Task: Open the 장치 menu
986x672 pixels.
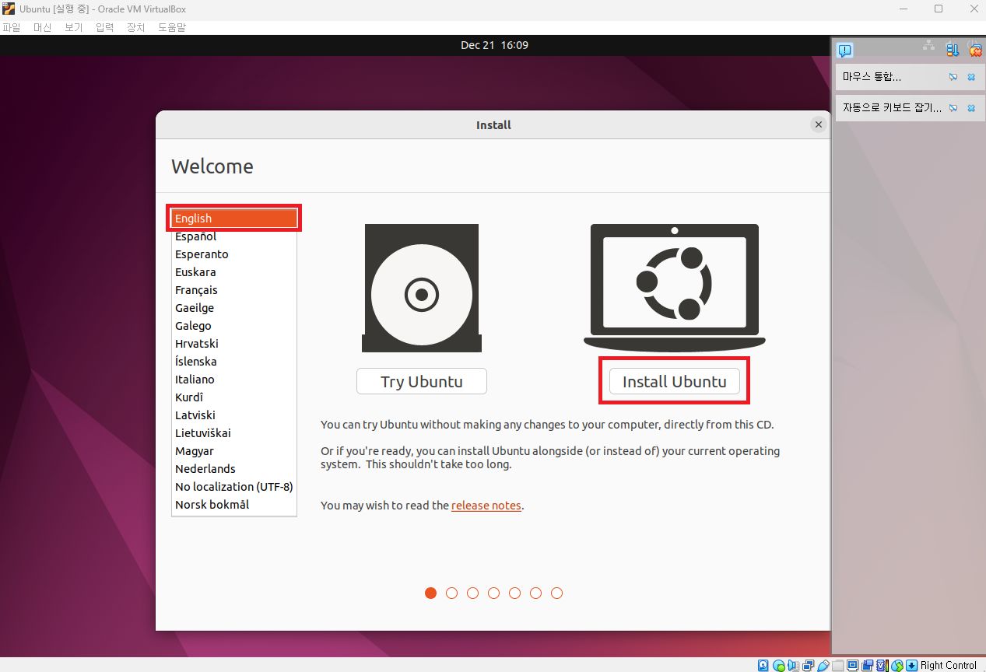Action: pyautogui.click(x=135, y=27)
